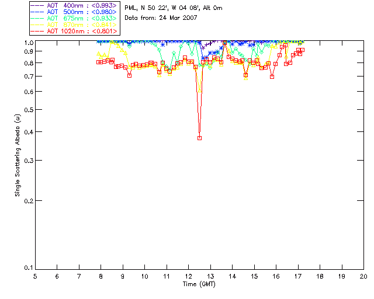Click the AOT 675nm legend entry

click(74, 18)
